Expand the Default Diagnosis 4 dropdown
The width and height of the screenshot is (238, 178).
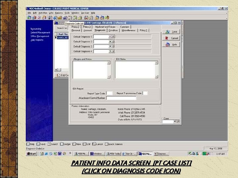click(x=110, y=51)
